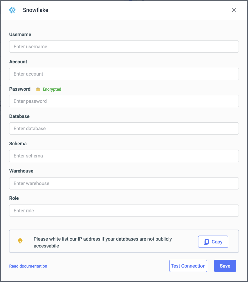The image size is (248, 282).
Task: Click the Enter schema text box
Action: tap(124, 156)
